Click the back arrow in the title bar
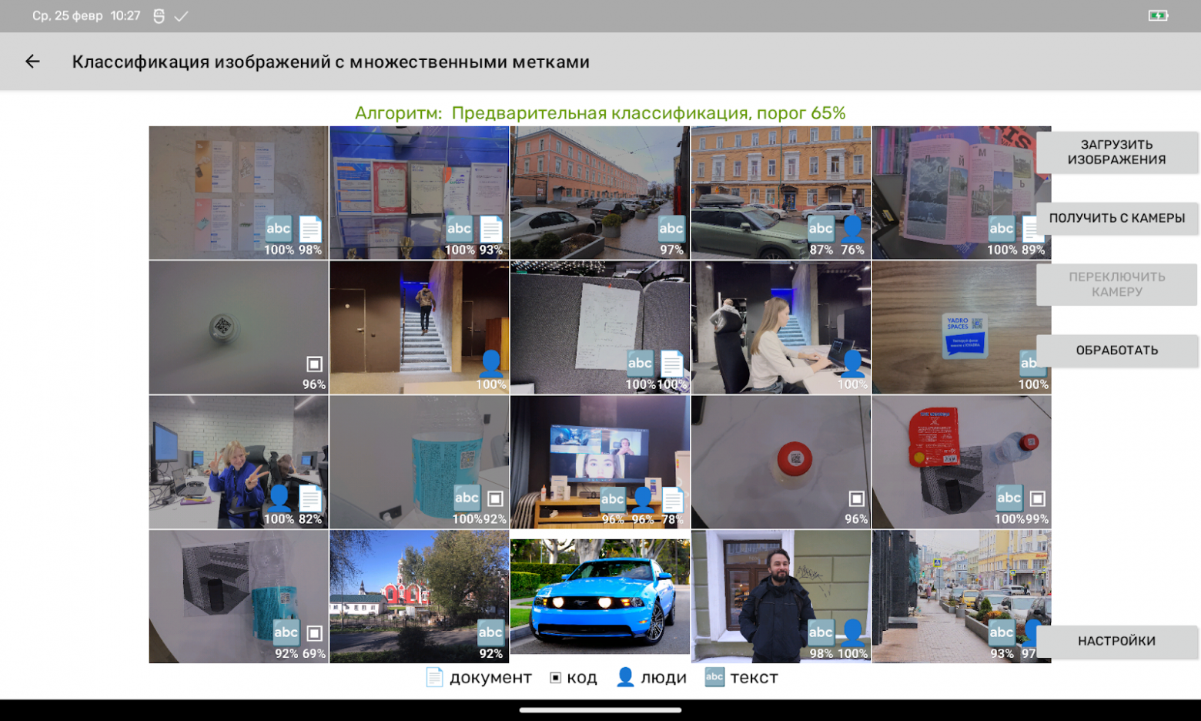1201x721 pixels. point(32,62)
